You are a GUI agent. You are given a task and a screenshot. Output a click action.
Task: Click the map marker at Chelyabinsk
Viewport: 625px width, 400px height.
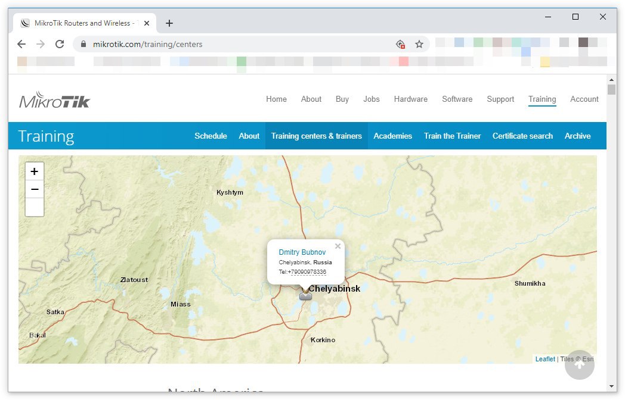[x=305, y=295]
